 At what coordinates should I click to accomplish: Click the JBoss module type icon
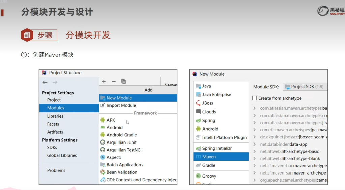(198, 103)
